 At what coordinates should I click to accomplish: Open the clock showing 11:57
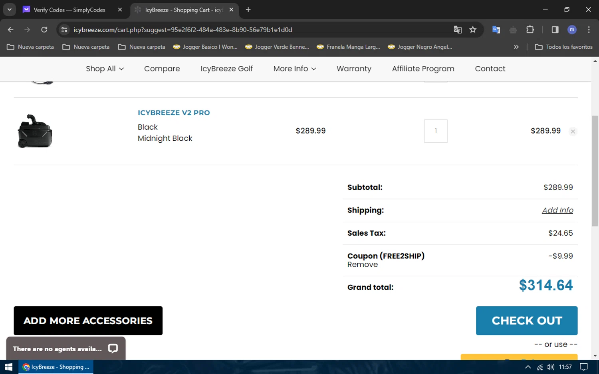565,367
